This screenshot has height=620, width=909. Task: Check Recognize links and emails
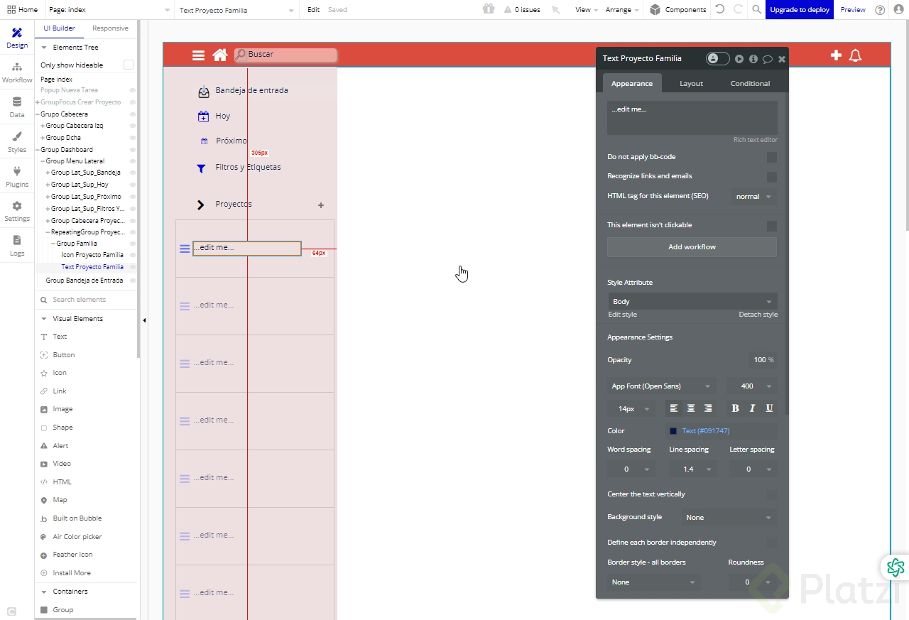pos(772,177)
